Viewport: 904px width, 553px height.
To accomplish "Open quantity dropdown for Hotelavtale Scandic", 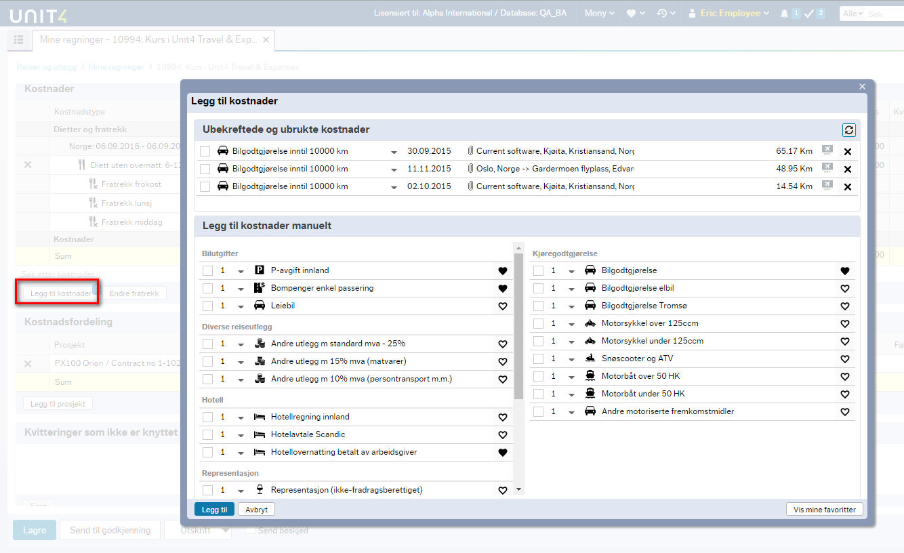I will [x=241, y=435].
